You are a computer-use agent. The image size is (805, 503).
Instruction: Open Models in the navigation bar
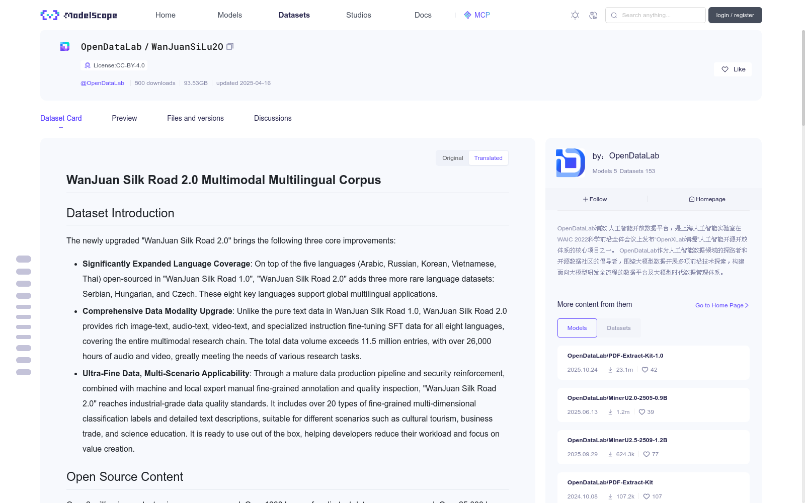230,15
